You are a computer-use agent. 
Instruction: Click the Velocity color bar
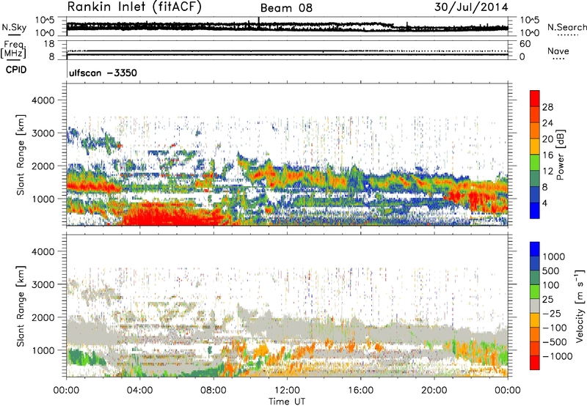pyautogui.click(x=535, y=306)
